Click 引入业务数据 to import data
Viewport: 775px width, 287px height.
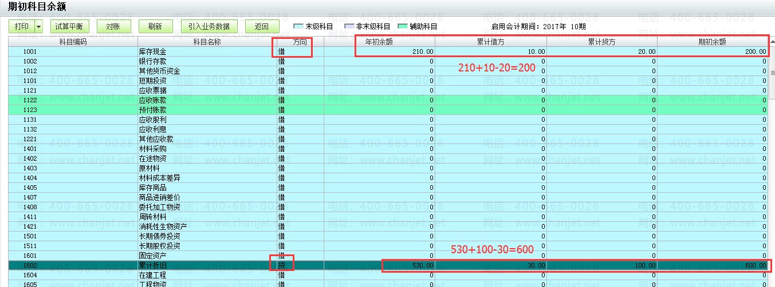pos(209,26)
